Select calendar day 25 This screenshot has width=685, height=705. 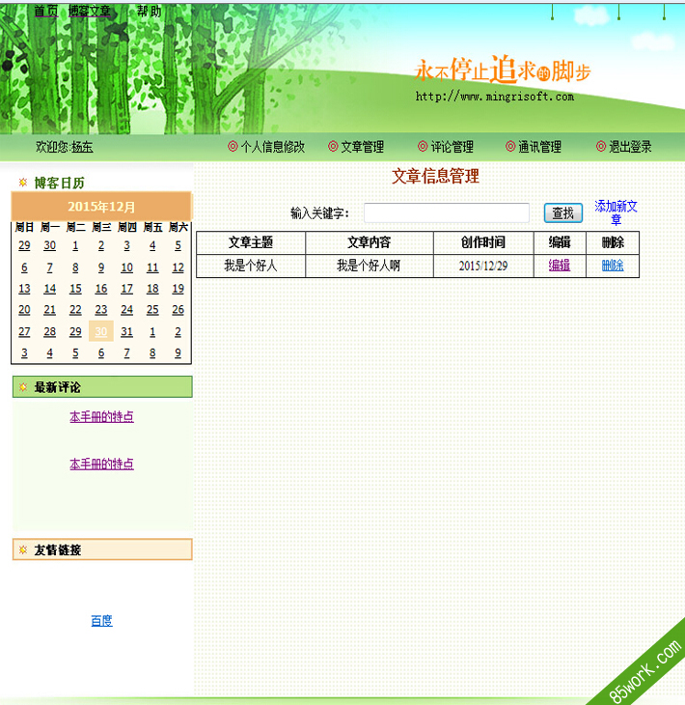pos(152,309)
